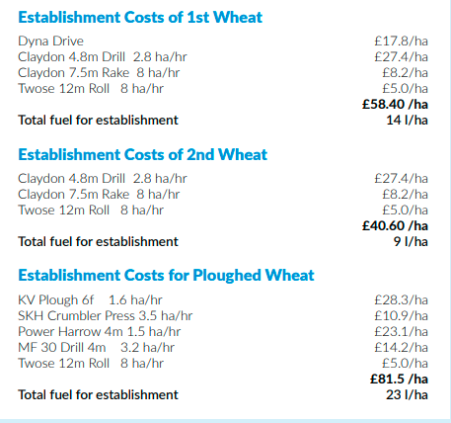The height and width of the screenshot is (423, 451).
Task: Click 'Establishment Costs for Ploughed Wheat' heading
Action: pos(166,276)
